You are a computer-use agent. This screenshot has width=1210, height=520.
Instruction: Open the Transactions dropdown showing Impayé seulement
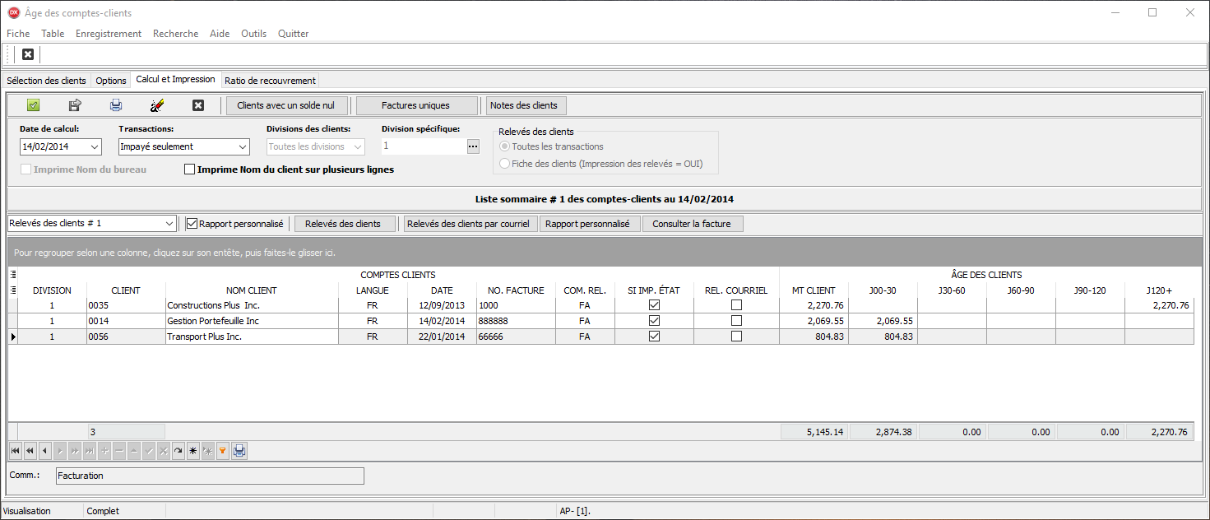coord(242,146)
